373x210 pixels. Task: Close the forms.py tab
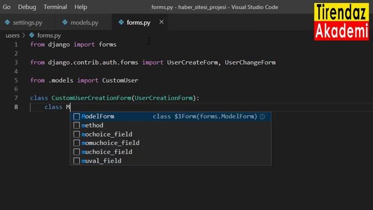tap(161, 22)
